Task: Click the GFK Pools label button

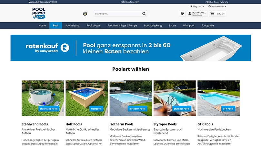Action: point(228,109)
